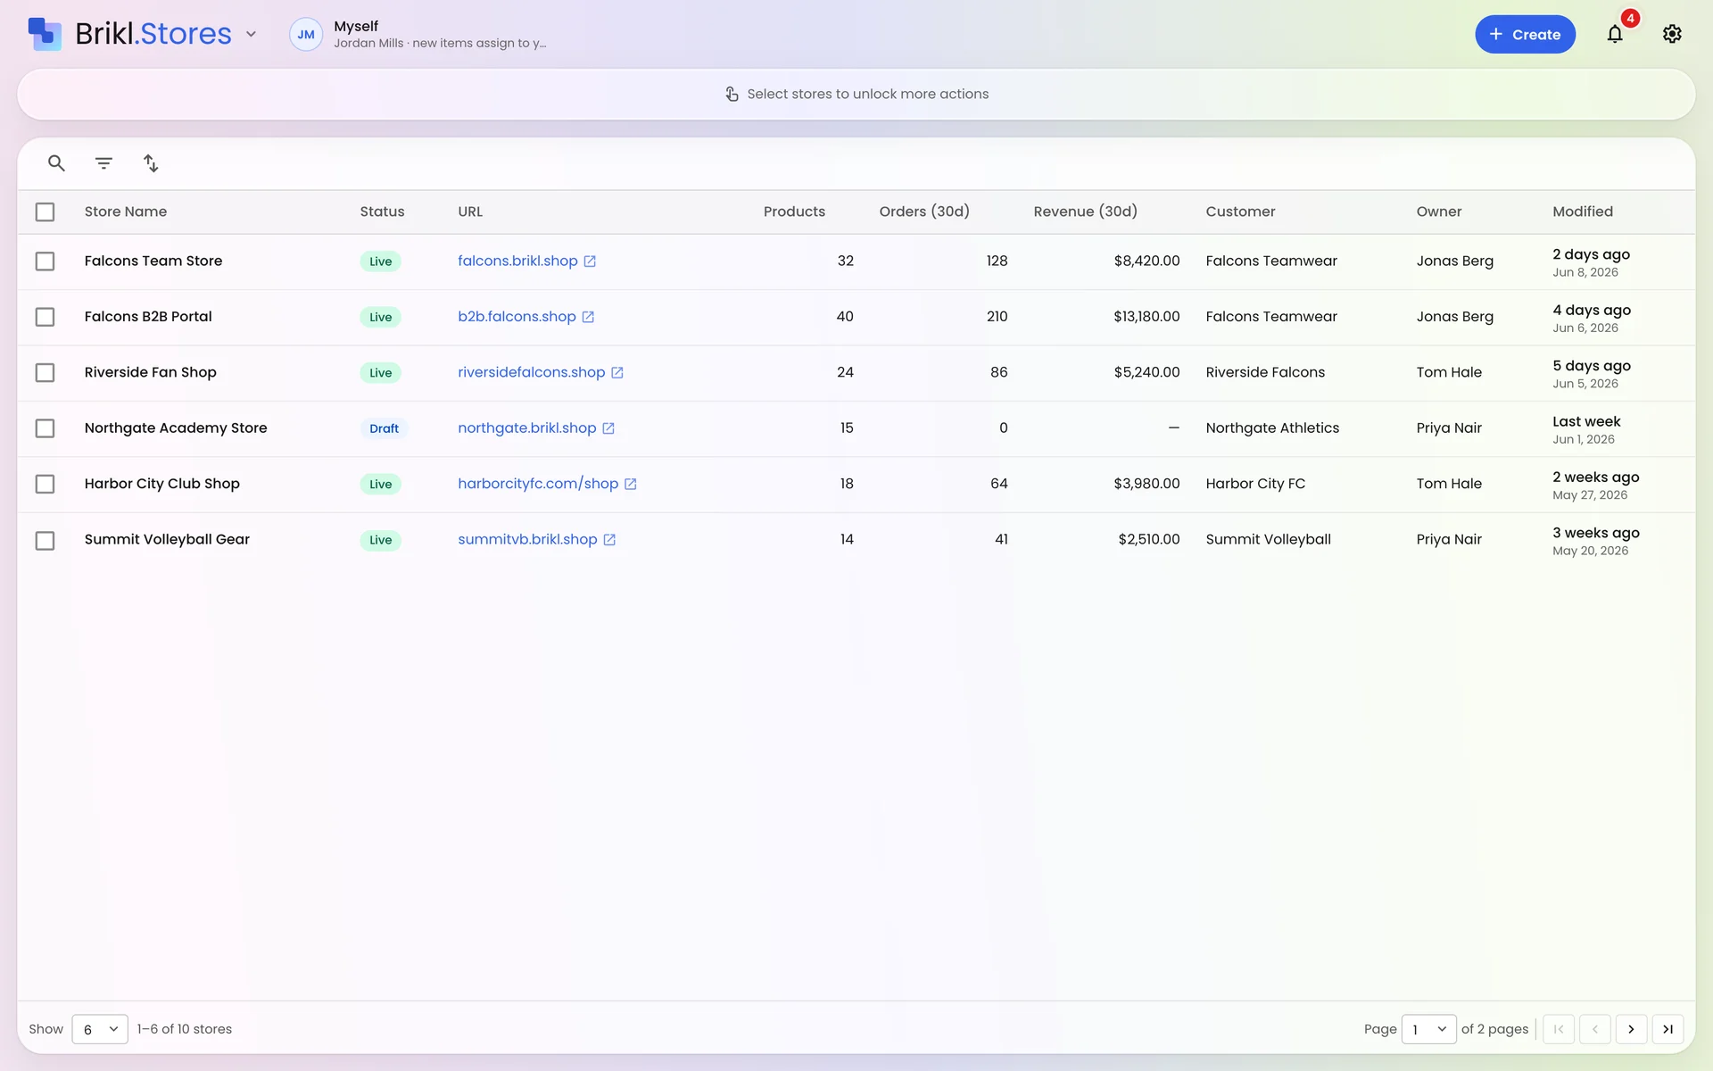Open the sort arrows icon
This screenshot has width=1713, height=1071.
pos(151,163)
